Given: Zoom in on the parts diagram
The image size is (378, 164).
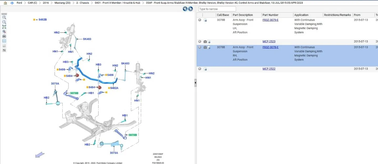Looking at the screenshot, I should click(x=4, y=17).
